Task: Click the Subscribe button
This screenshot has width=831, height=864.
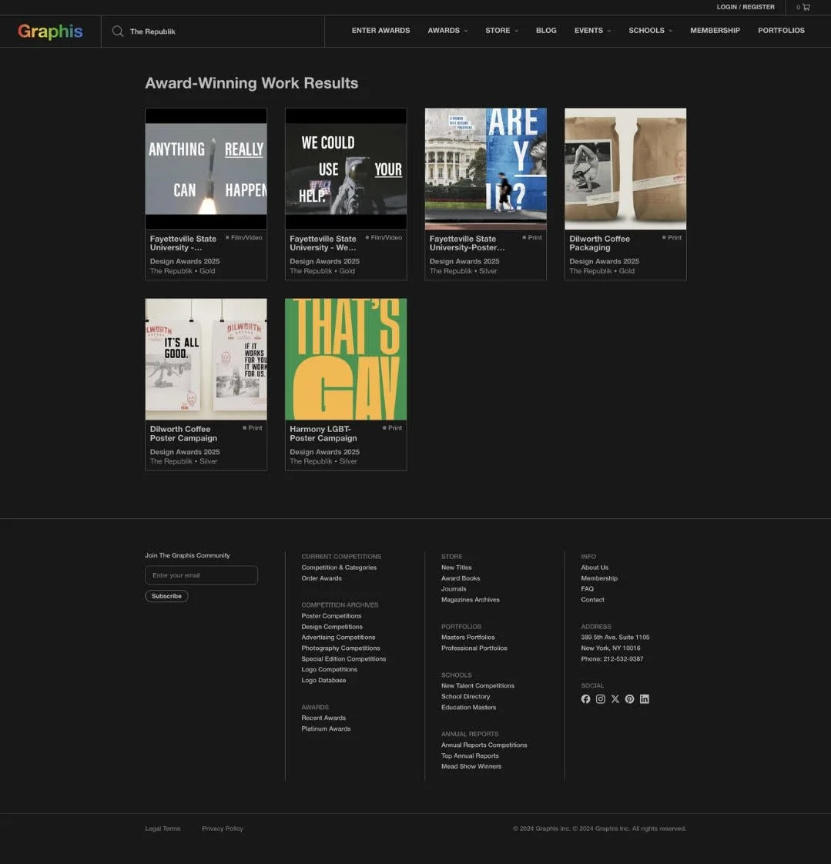Action: point(166,596)
